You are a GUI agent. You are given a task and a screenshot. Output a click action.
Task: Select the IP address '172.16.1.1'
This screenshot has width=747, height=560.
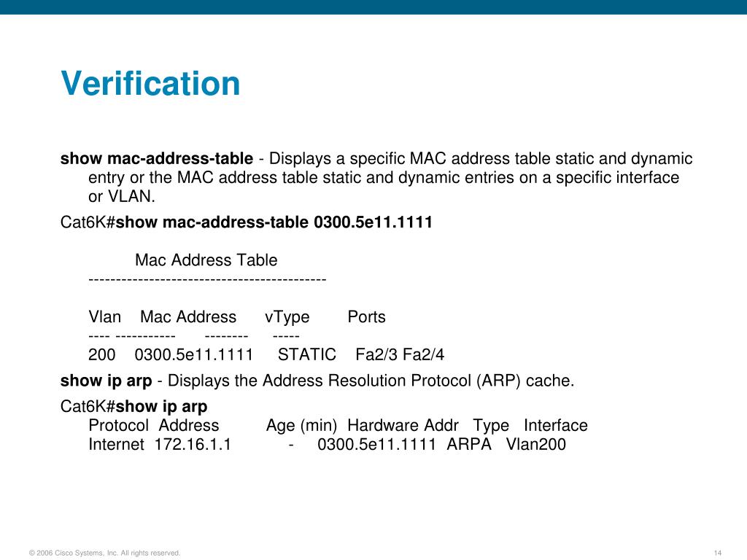[x=193, y=444]
